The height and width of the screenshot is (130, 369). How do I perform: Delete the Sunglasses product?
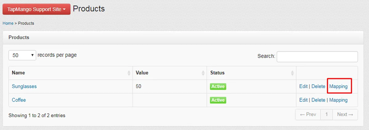point(318,86)
